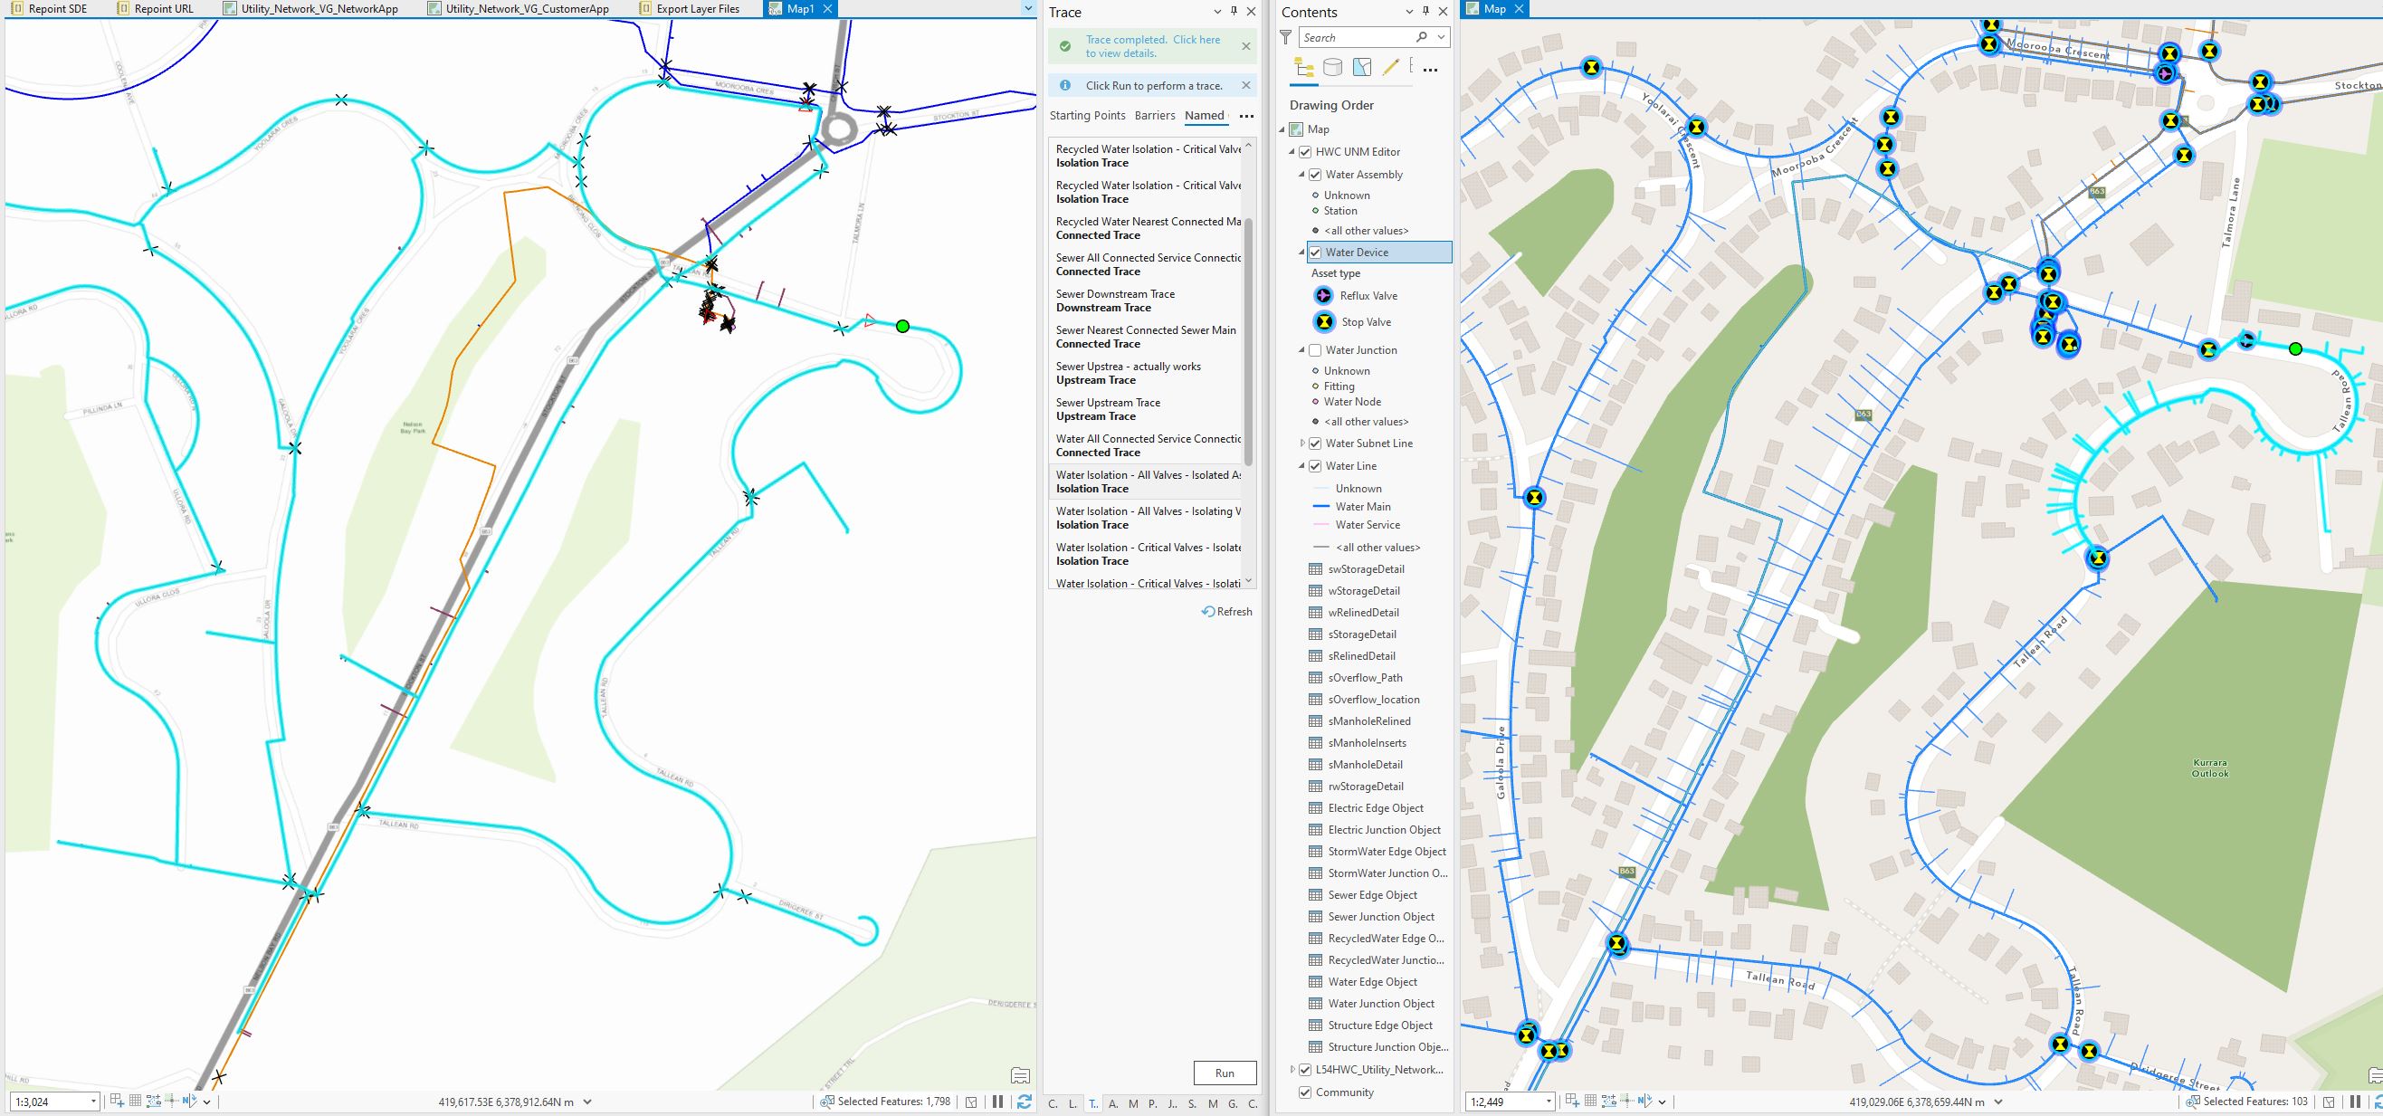Switch to the Named tab in Trace pane
The image size is (2383, 1116).
1205,116
